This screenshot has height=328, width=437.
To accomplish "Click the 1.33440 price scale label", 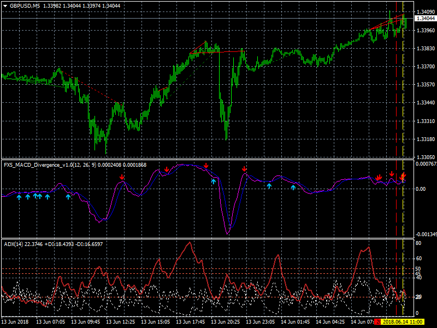I will point(426,103).
